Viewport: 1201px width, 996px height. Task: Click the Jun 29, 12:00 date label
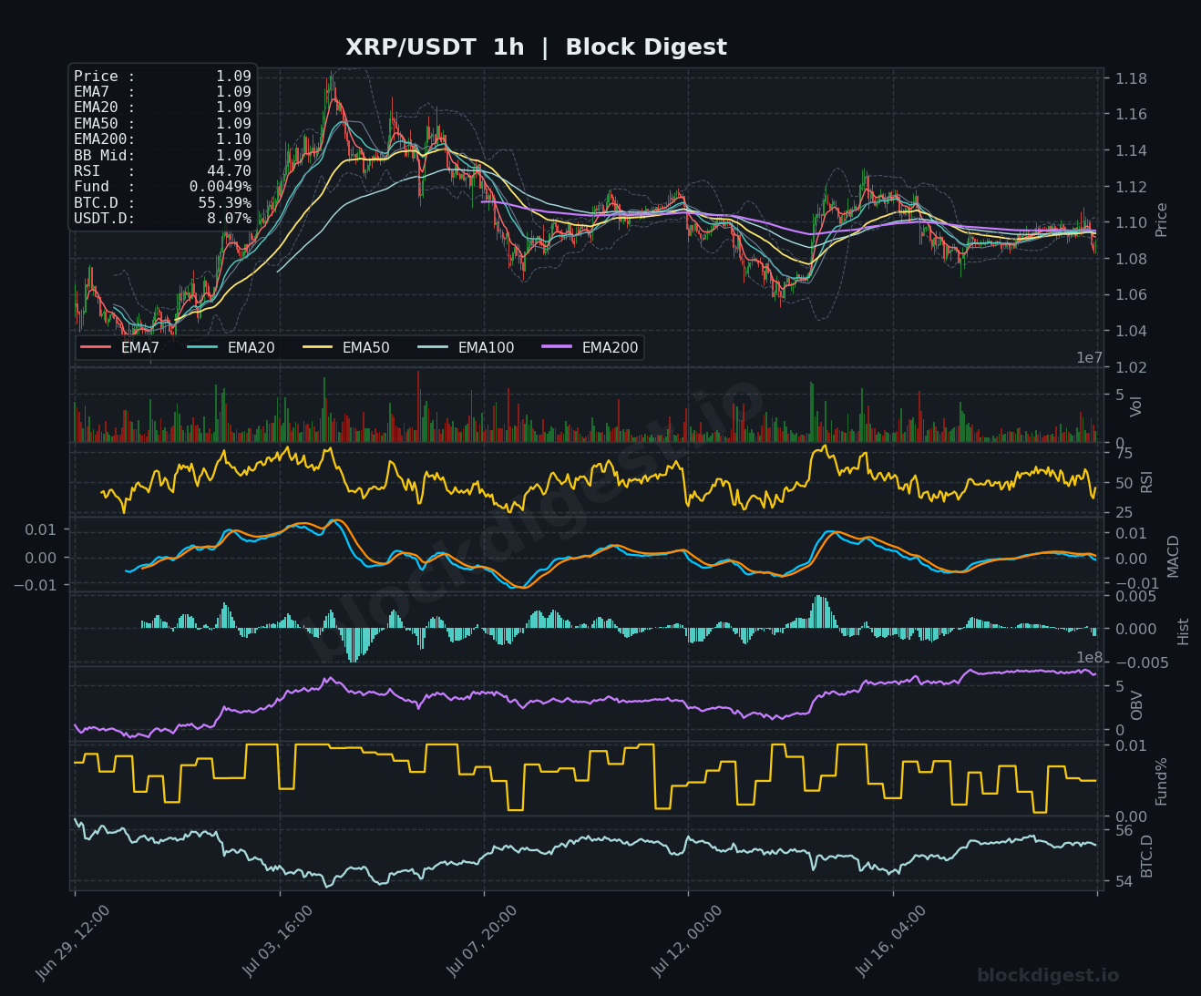tap(73, 942)
